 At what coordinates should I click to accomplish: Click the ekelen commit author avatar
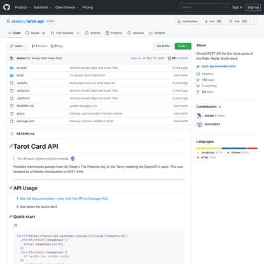[12, 59]
